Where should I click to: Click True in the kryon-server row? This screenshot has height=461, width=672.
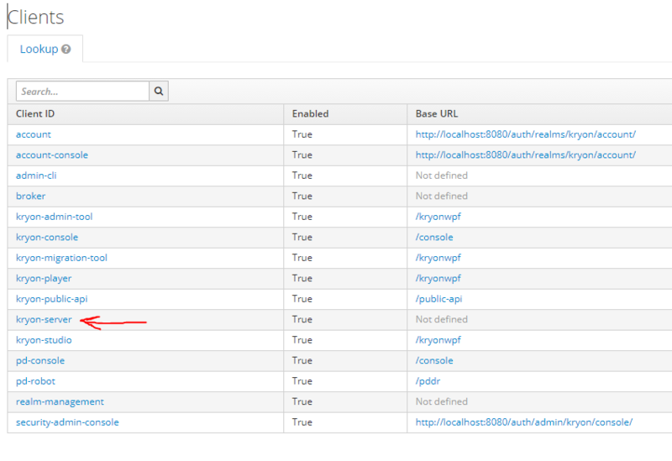pos(302,320)
